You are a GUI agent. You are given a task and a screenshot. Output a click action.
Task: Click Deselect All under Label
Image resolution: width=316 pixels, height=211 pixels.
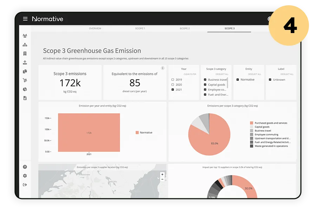(x=287, y=74)
